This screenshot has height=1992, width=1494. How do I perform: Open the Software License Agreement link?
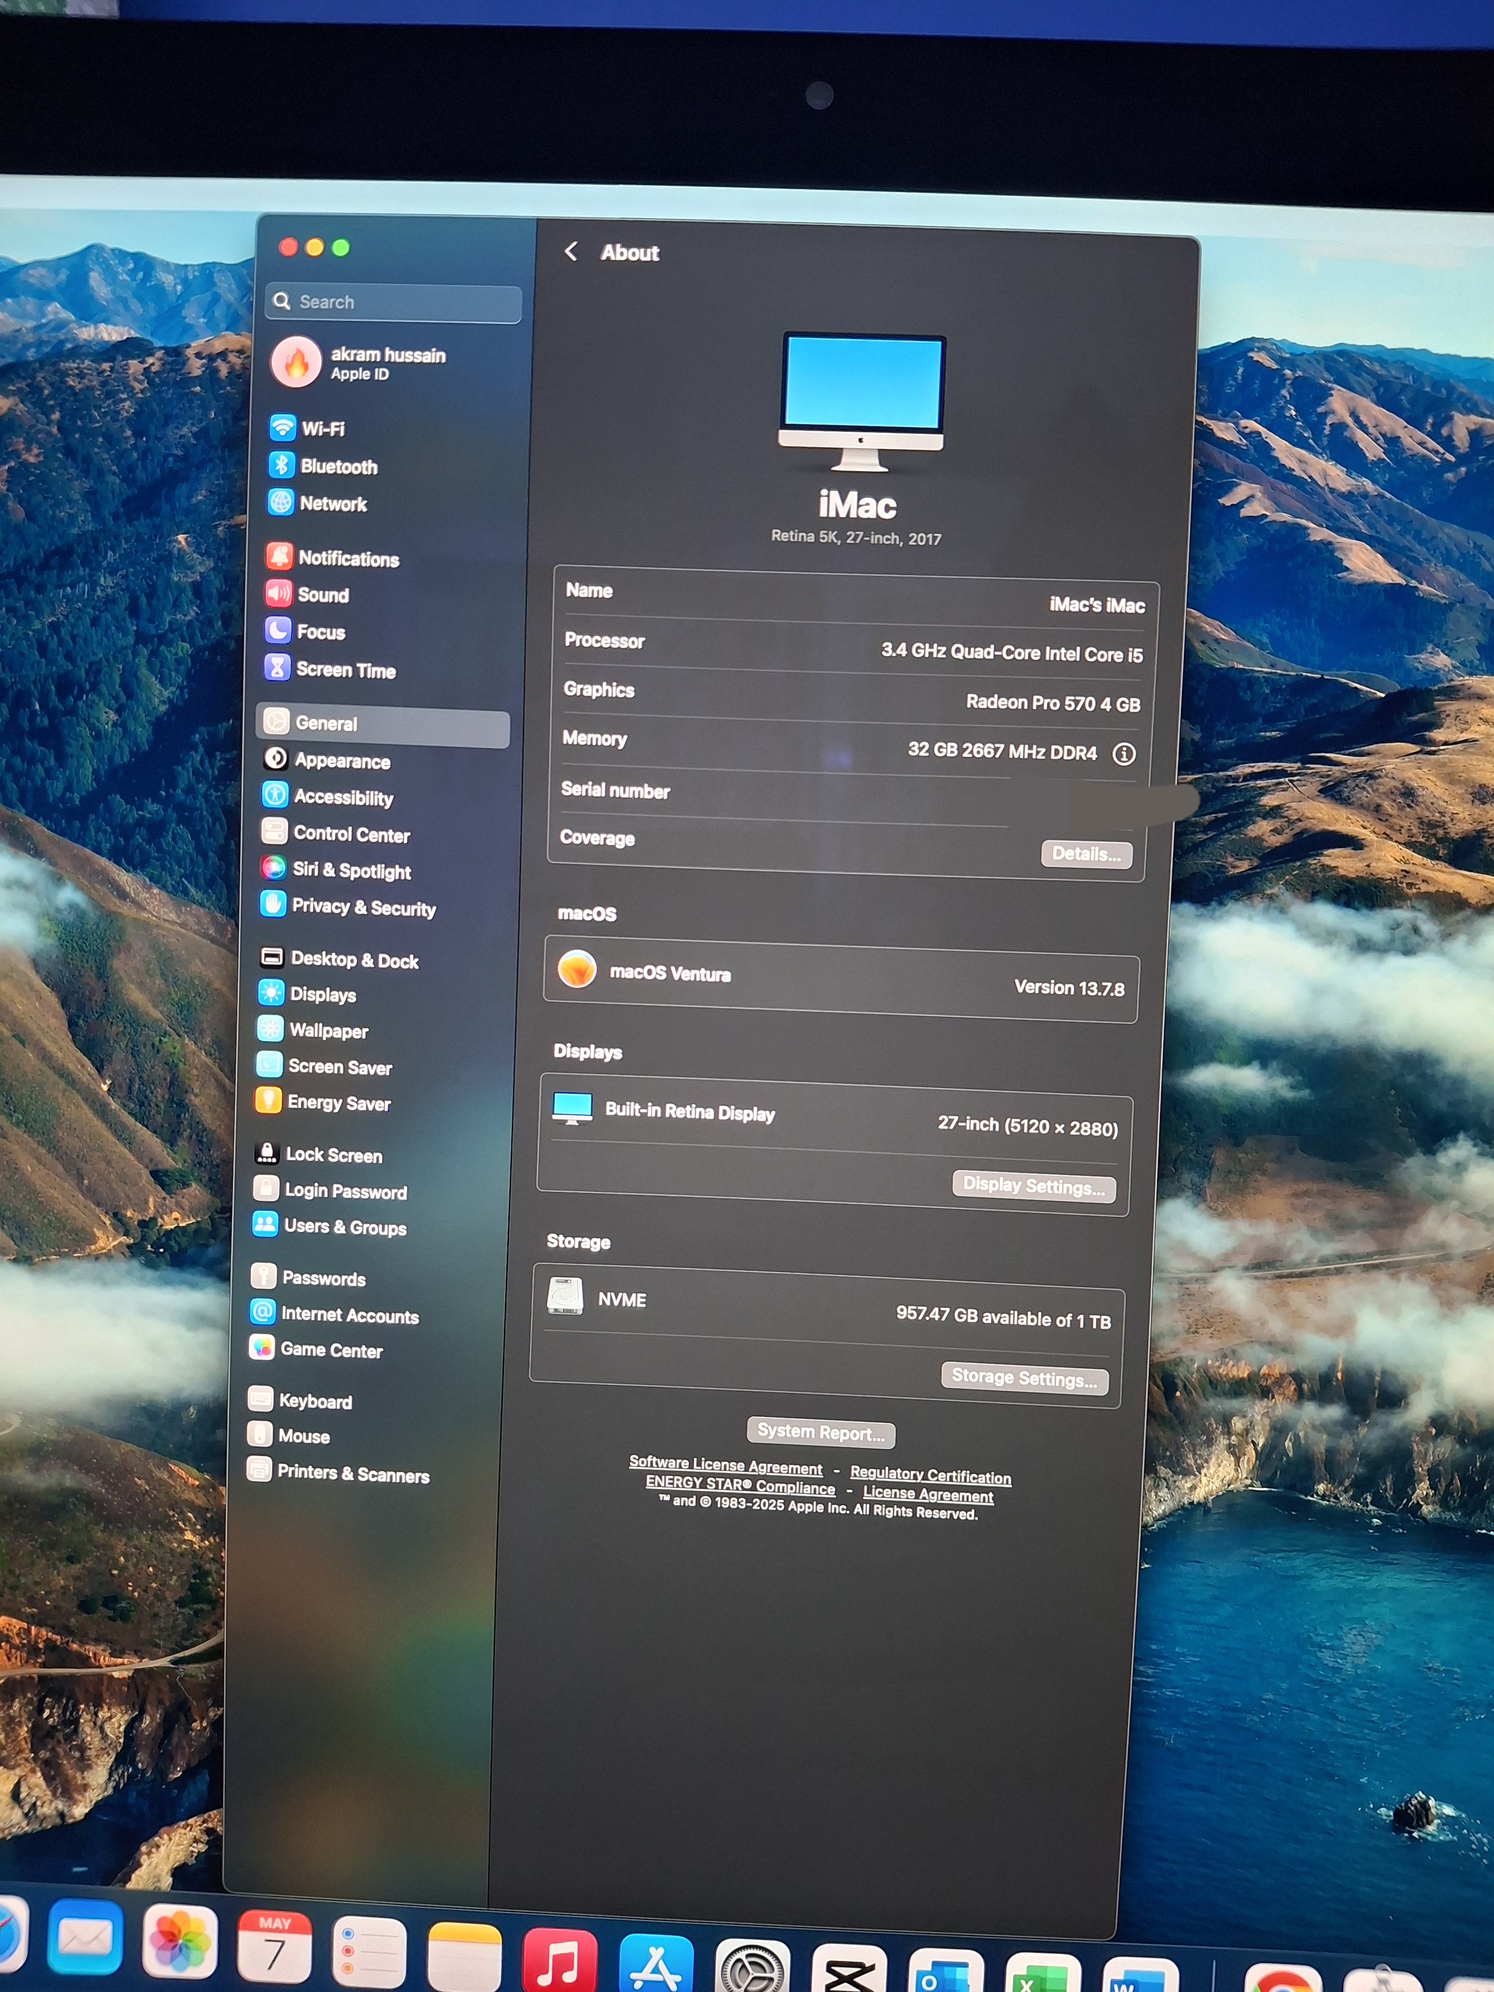click(726, 1465)
